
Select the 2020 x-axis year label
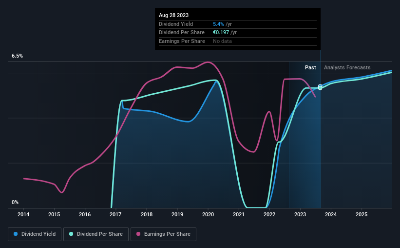[x=208, y=214]
